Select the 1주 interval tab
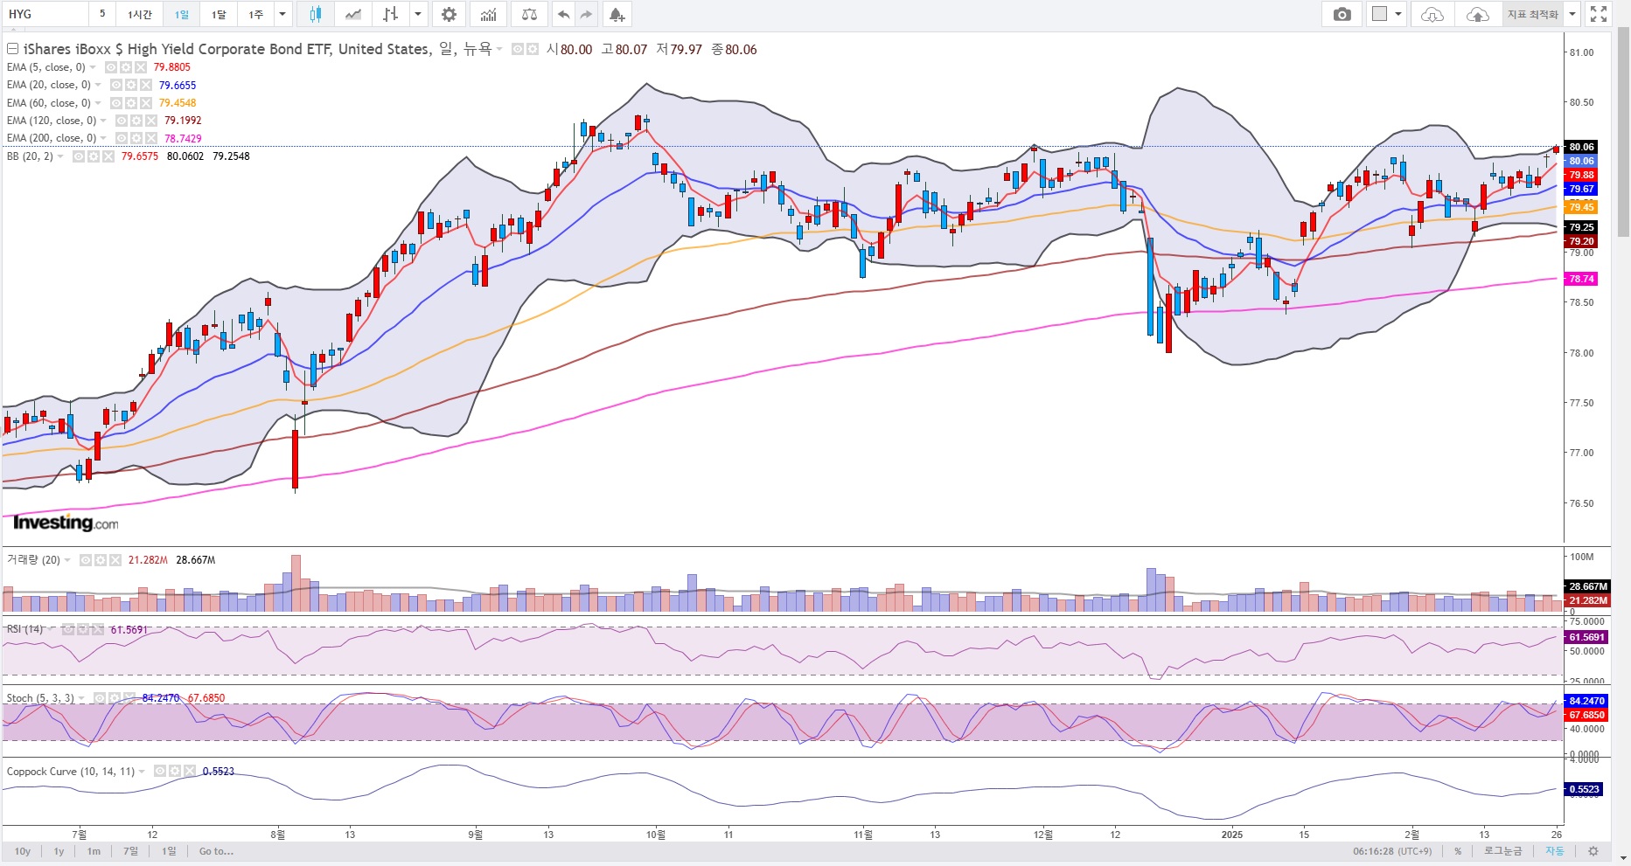 click(x=255, y=14)
